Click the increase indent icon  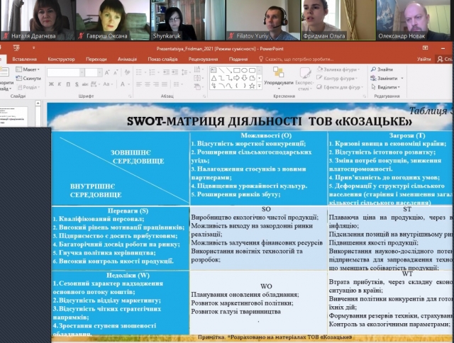pos(175,72)
